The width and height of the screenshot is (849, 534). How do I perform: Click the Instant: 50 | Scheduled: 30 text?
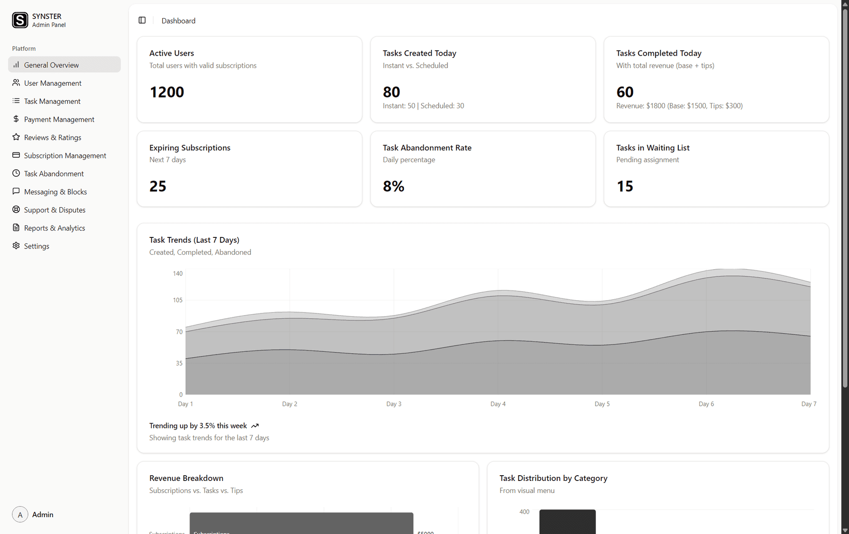424,106
